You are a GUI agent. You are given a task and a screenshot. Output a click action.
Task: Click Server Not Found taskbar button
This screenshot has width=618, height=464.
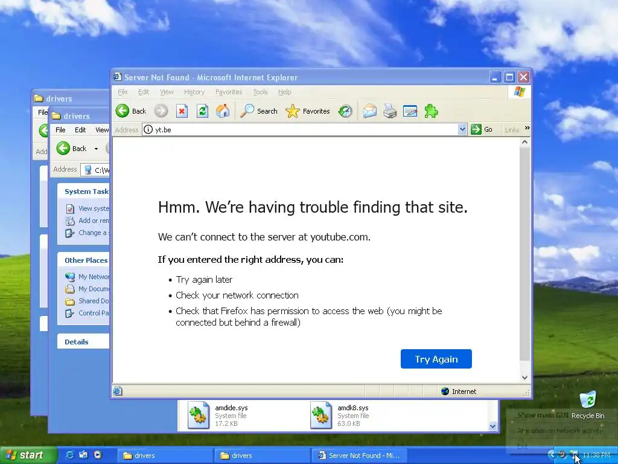coord(359,456)
